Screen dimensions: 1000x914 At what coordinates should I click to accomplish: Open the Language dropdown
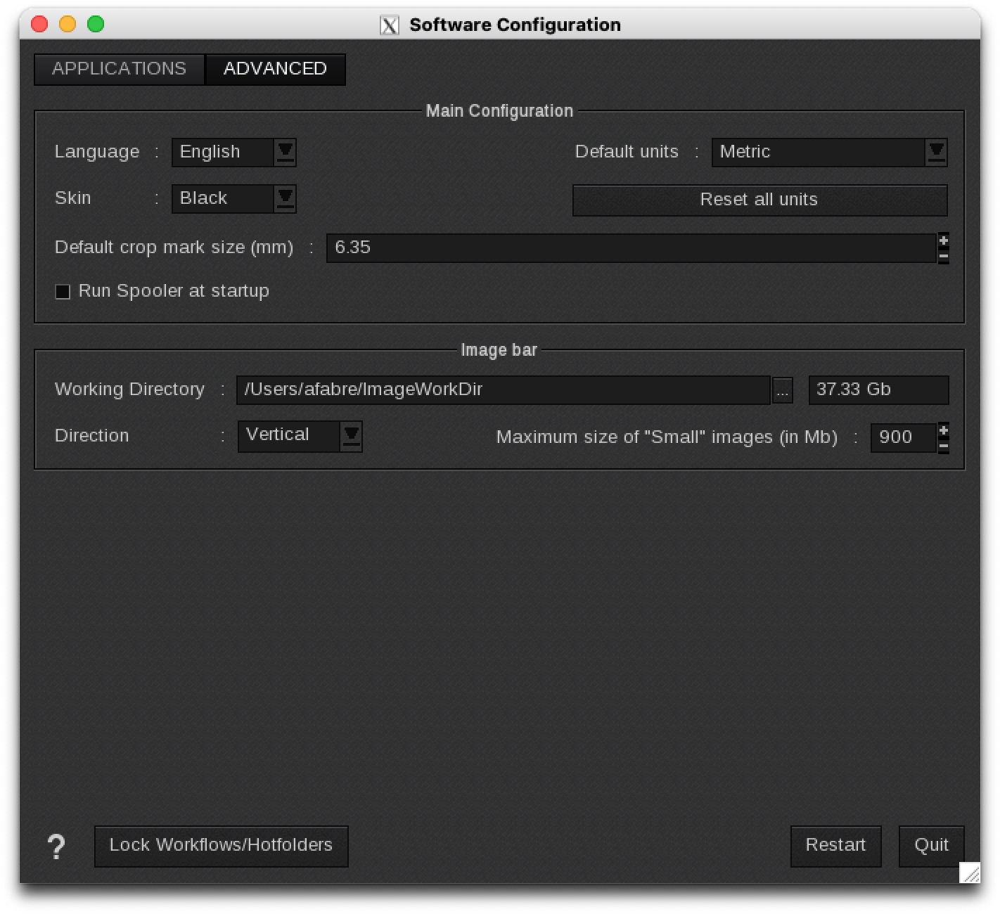[x=285, y=152]
